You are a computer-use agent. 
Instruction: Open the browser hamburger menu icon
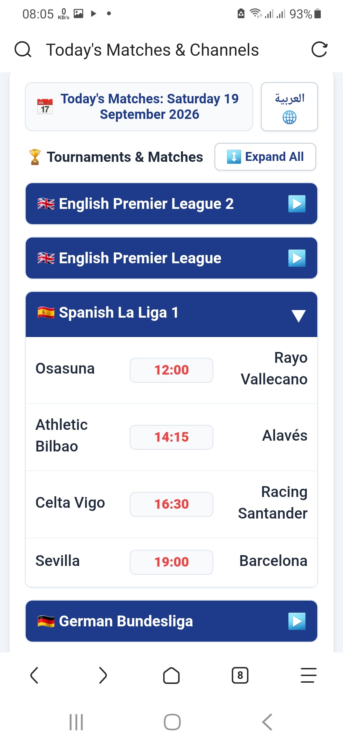point(309,675)
